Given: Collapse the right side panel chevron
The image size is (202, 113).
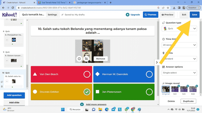Looking at the screenshot, I should (x=157, y=62).
